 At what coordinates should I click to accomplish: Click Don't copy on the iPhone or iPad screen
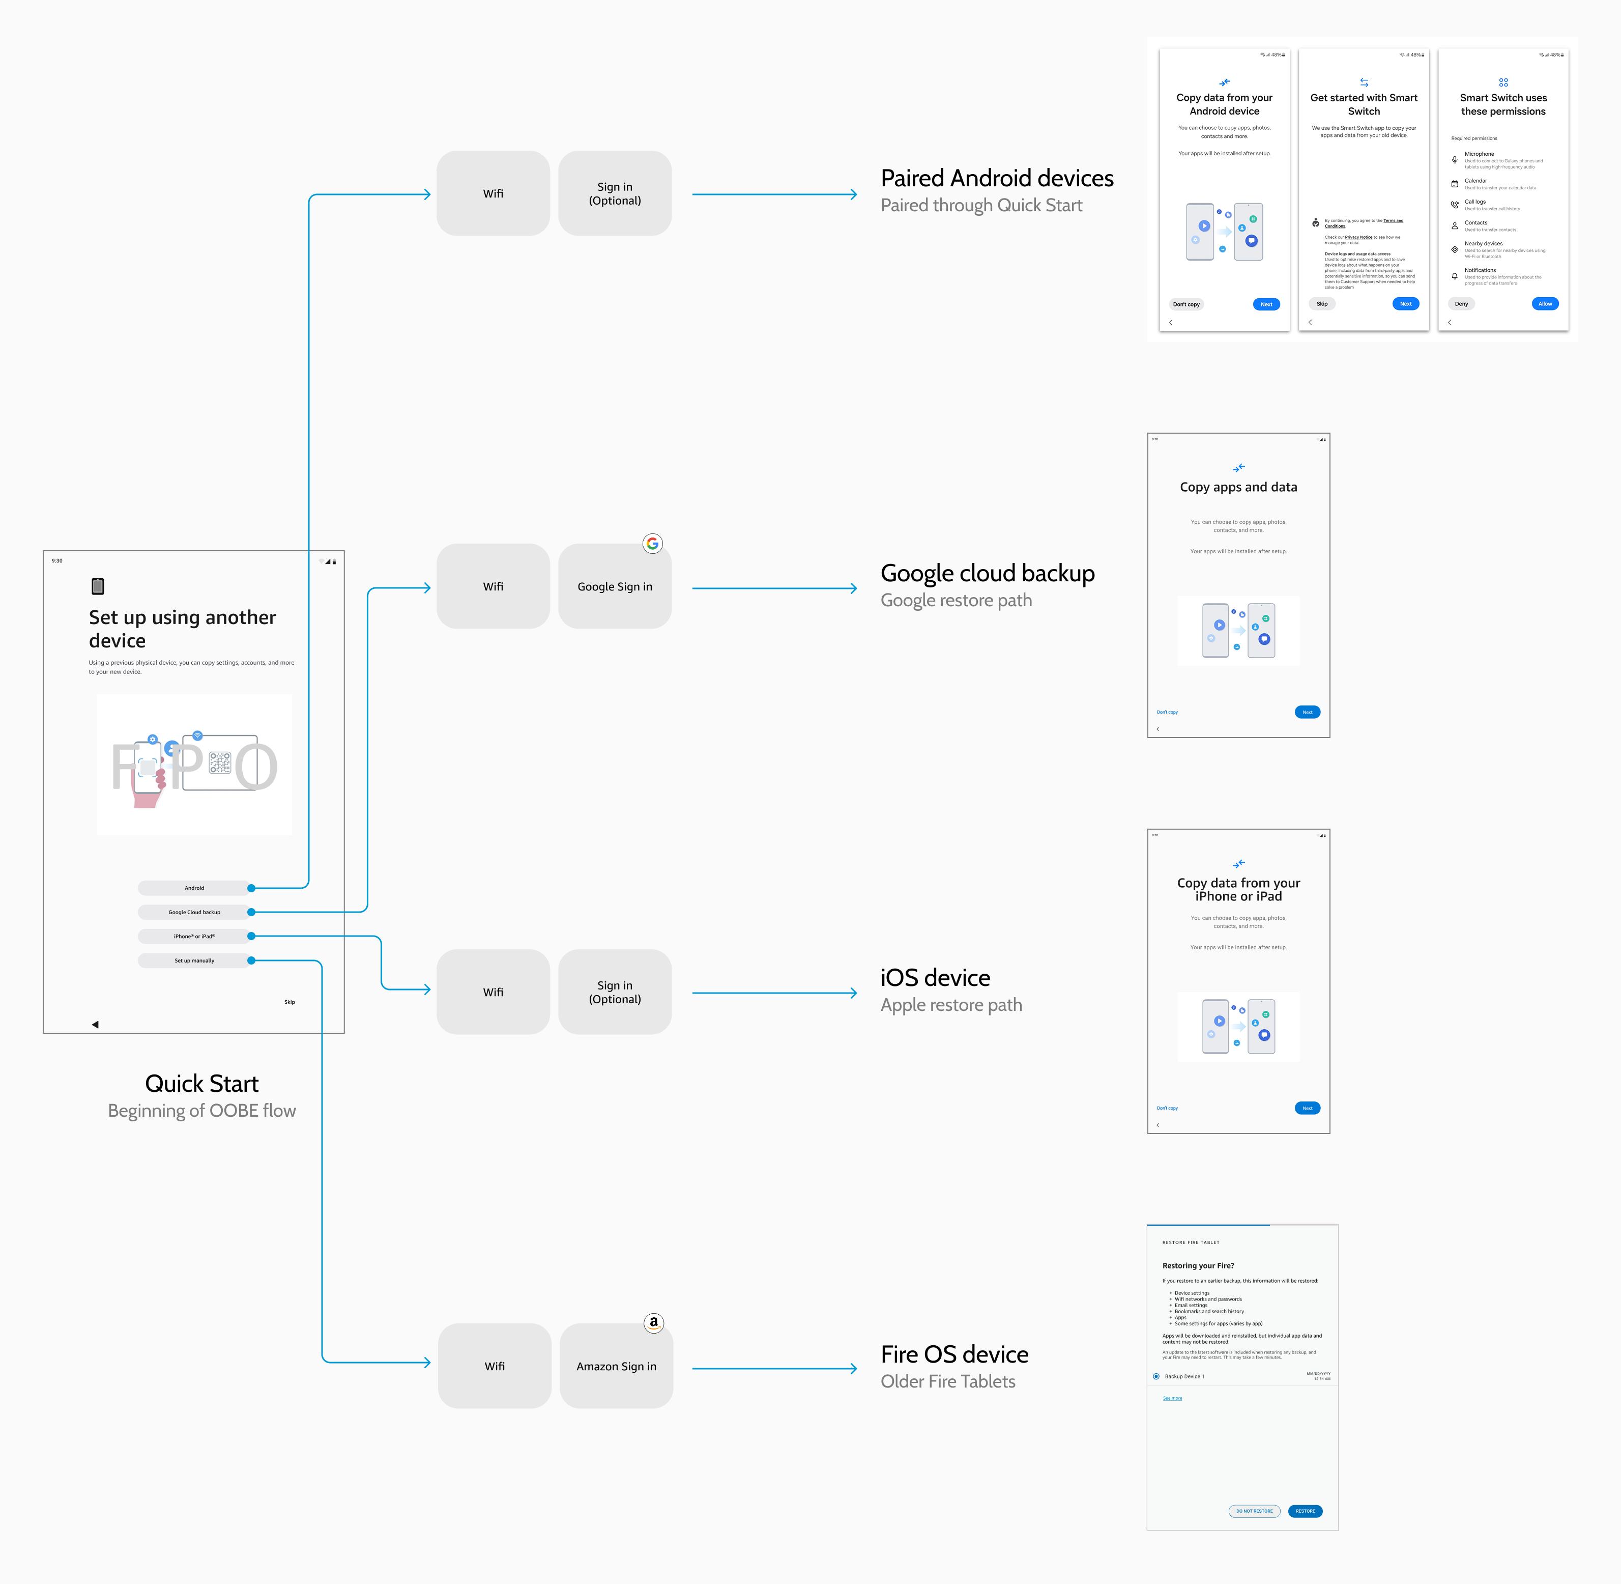[1167, 1108]
